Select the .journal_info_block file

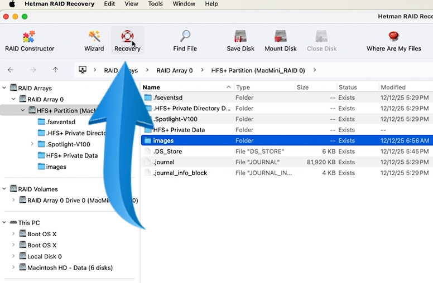[x=287, y=173]
